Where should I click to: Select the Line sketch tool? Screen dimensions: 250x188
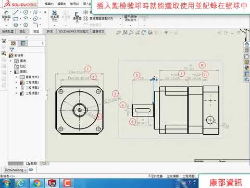tap(16, 12)
